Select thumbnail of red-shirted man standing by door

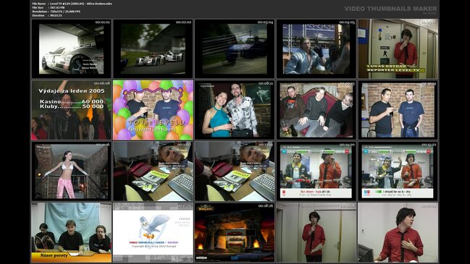tap(316, 233)
